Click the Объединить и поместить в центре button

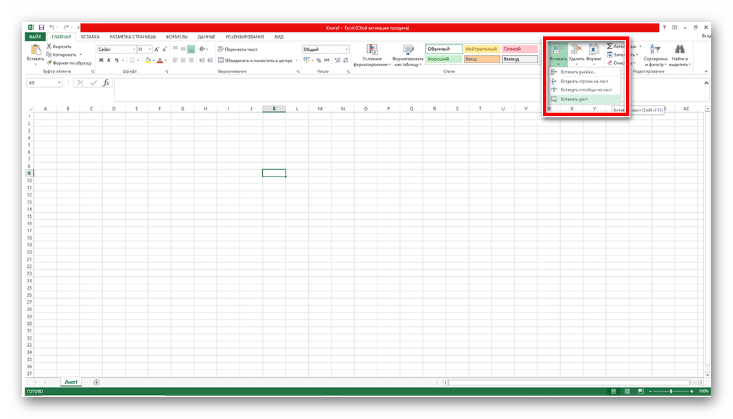tap(254, 60)
